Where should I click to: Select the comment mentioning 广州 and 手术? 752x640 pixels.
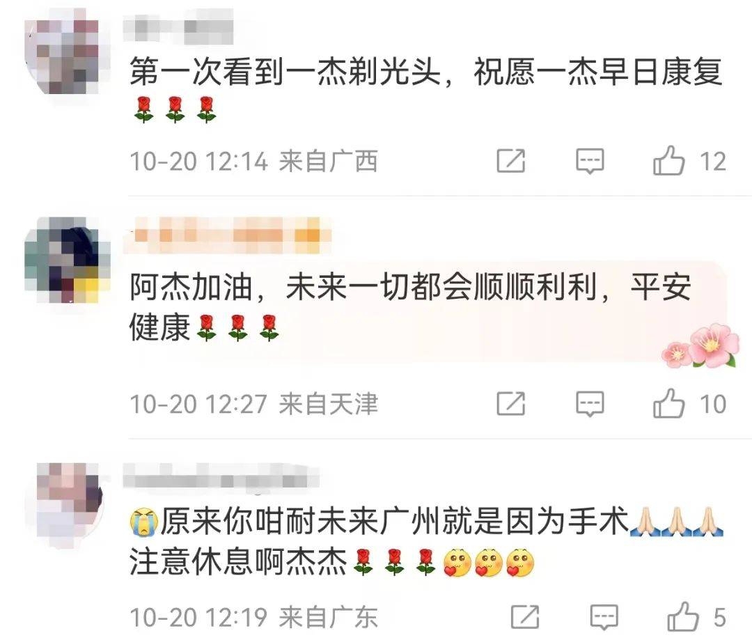[x=426, y=541]
